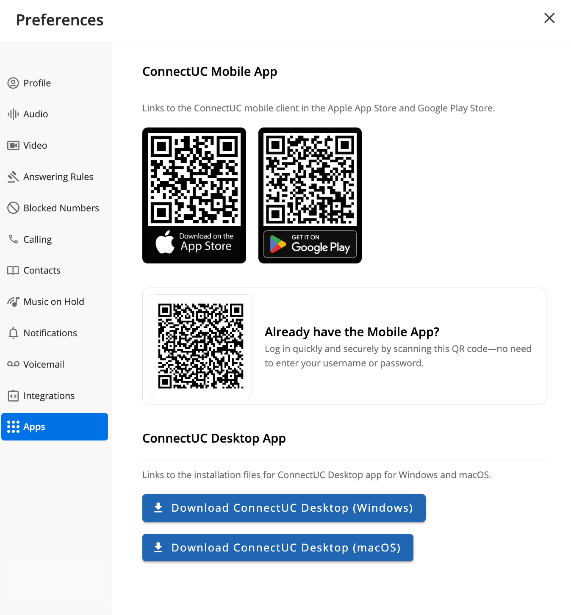This screenshot has width=571, height=615.
Task: Click the Profile person icon
Action: pyautogui.click(x=13, y=83)
